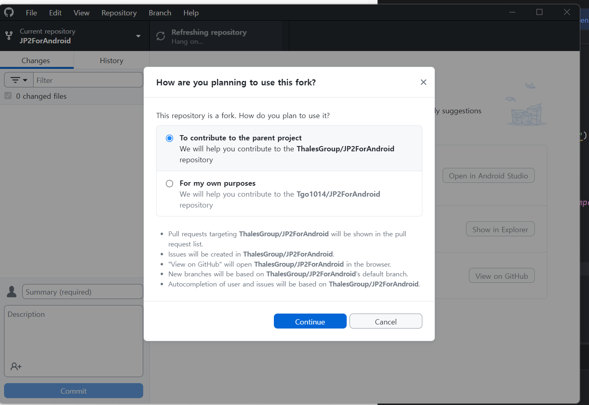This screenshot has height=405, width=589.
Task: Open the Help menu
Action: (x=191, y=13)
